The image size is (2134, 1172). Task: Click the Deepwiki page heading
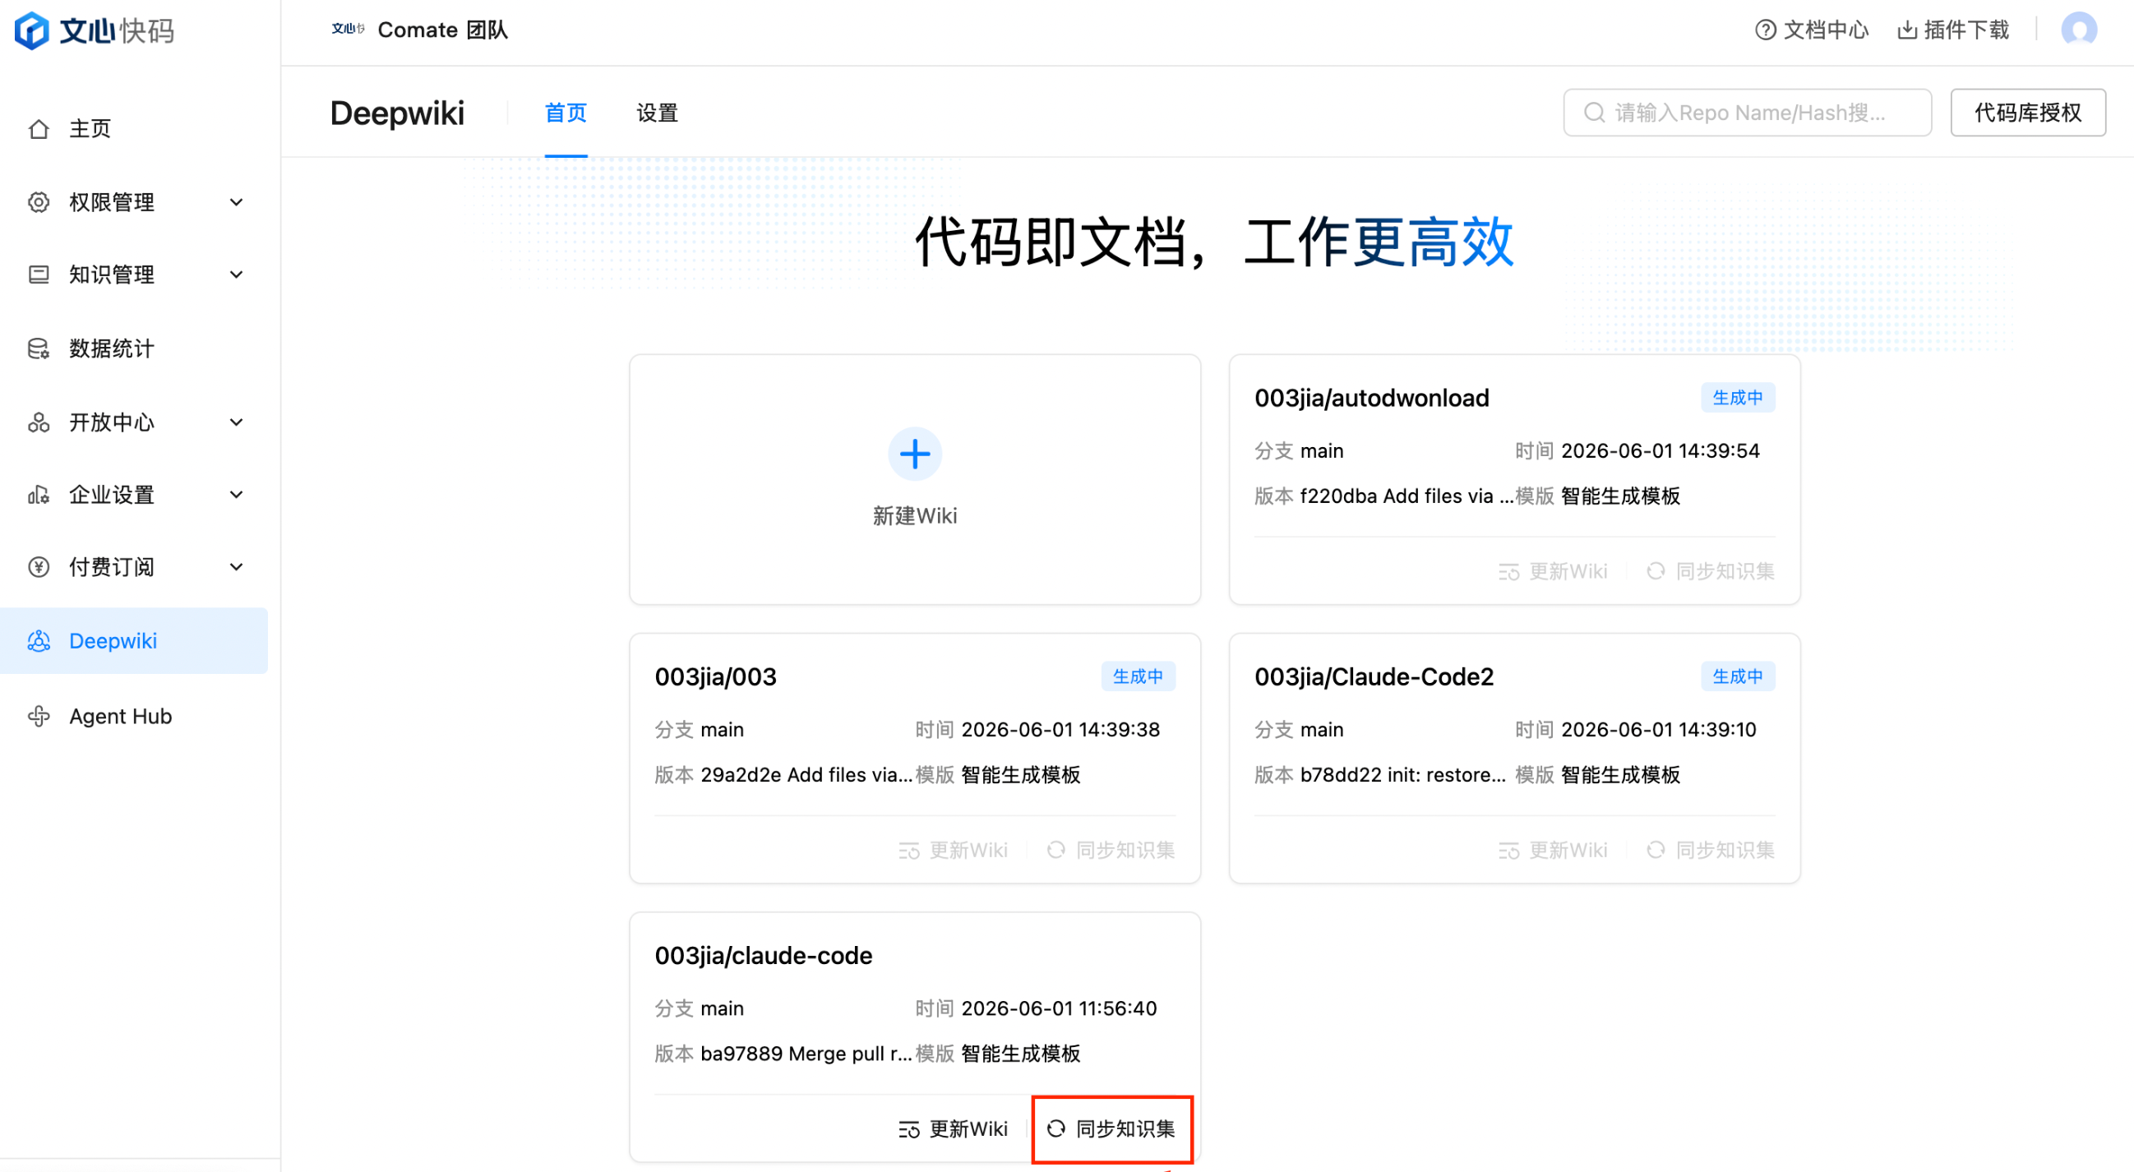click(398, 113)
